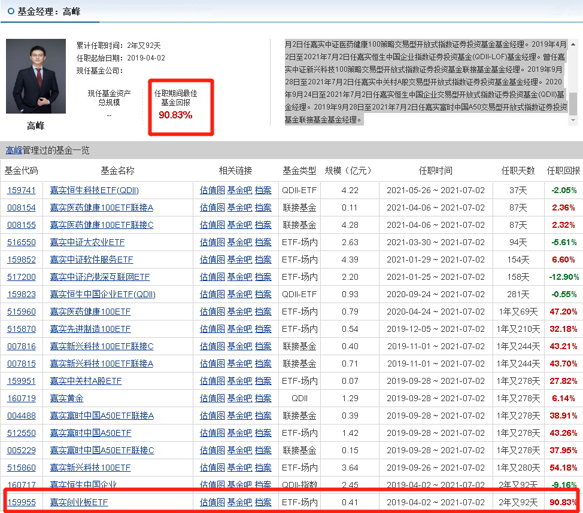Open fund code 159741 link
The width and height of the screenshot is (583, 513).
pos(21,190)
